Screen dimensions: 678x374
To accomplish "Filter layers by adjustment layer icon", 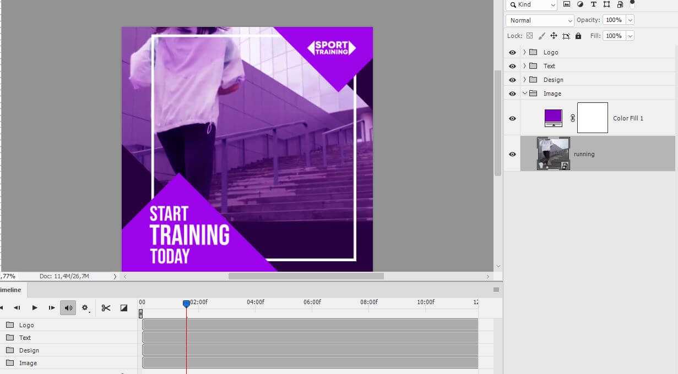I will (x=580, y=4).
